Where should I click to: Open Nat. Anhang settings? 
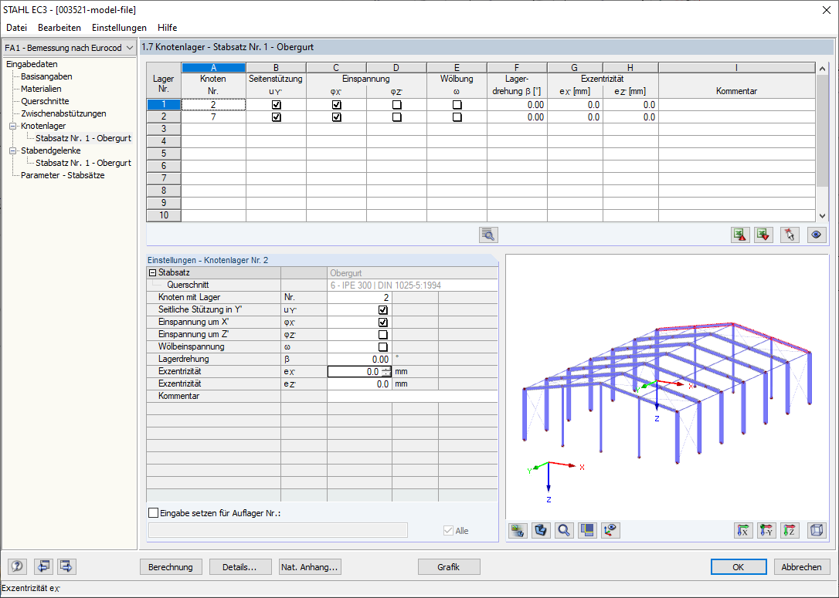click(x=309, y=566)
